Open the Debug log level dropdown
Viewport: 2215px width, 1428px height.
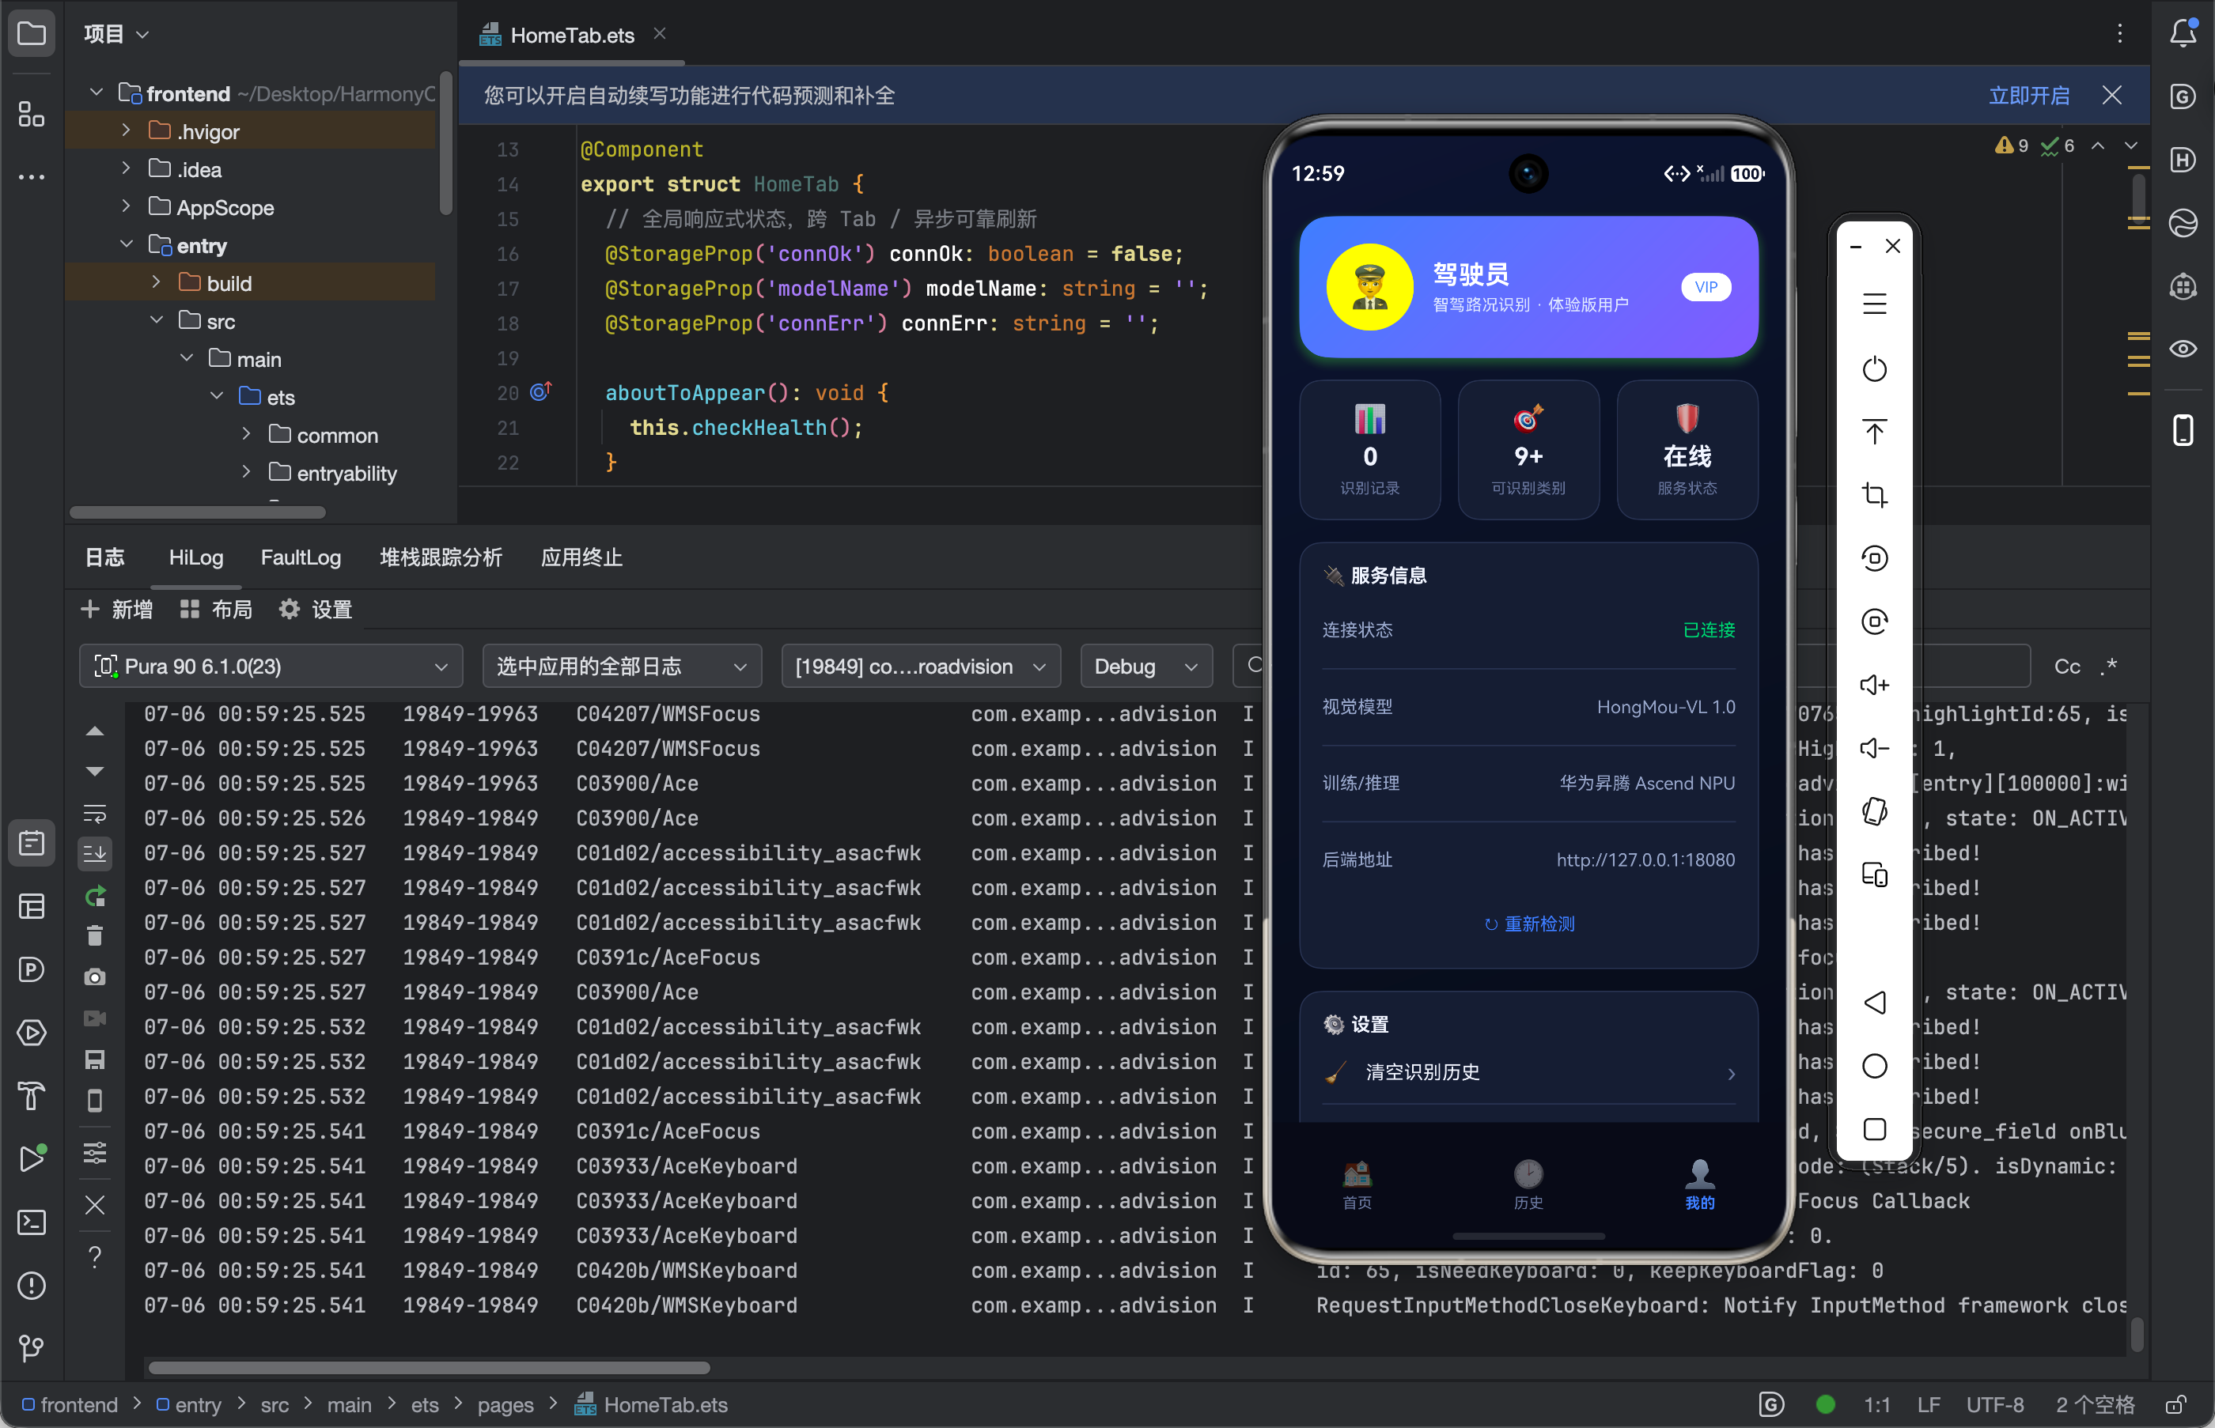(x=1146, y=667)
